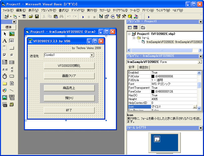Open the Add Project dropdown arrow
This screenshot has height=156, width=204.
(11, 16)
